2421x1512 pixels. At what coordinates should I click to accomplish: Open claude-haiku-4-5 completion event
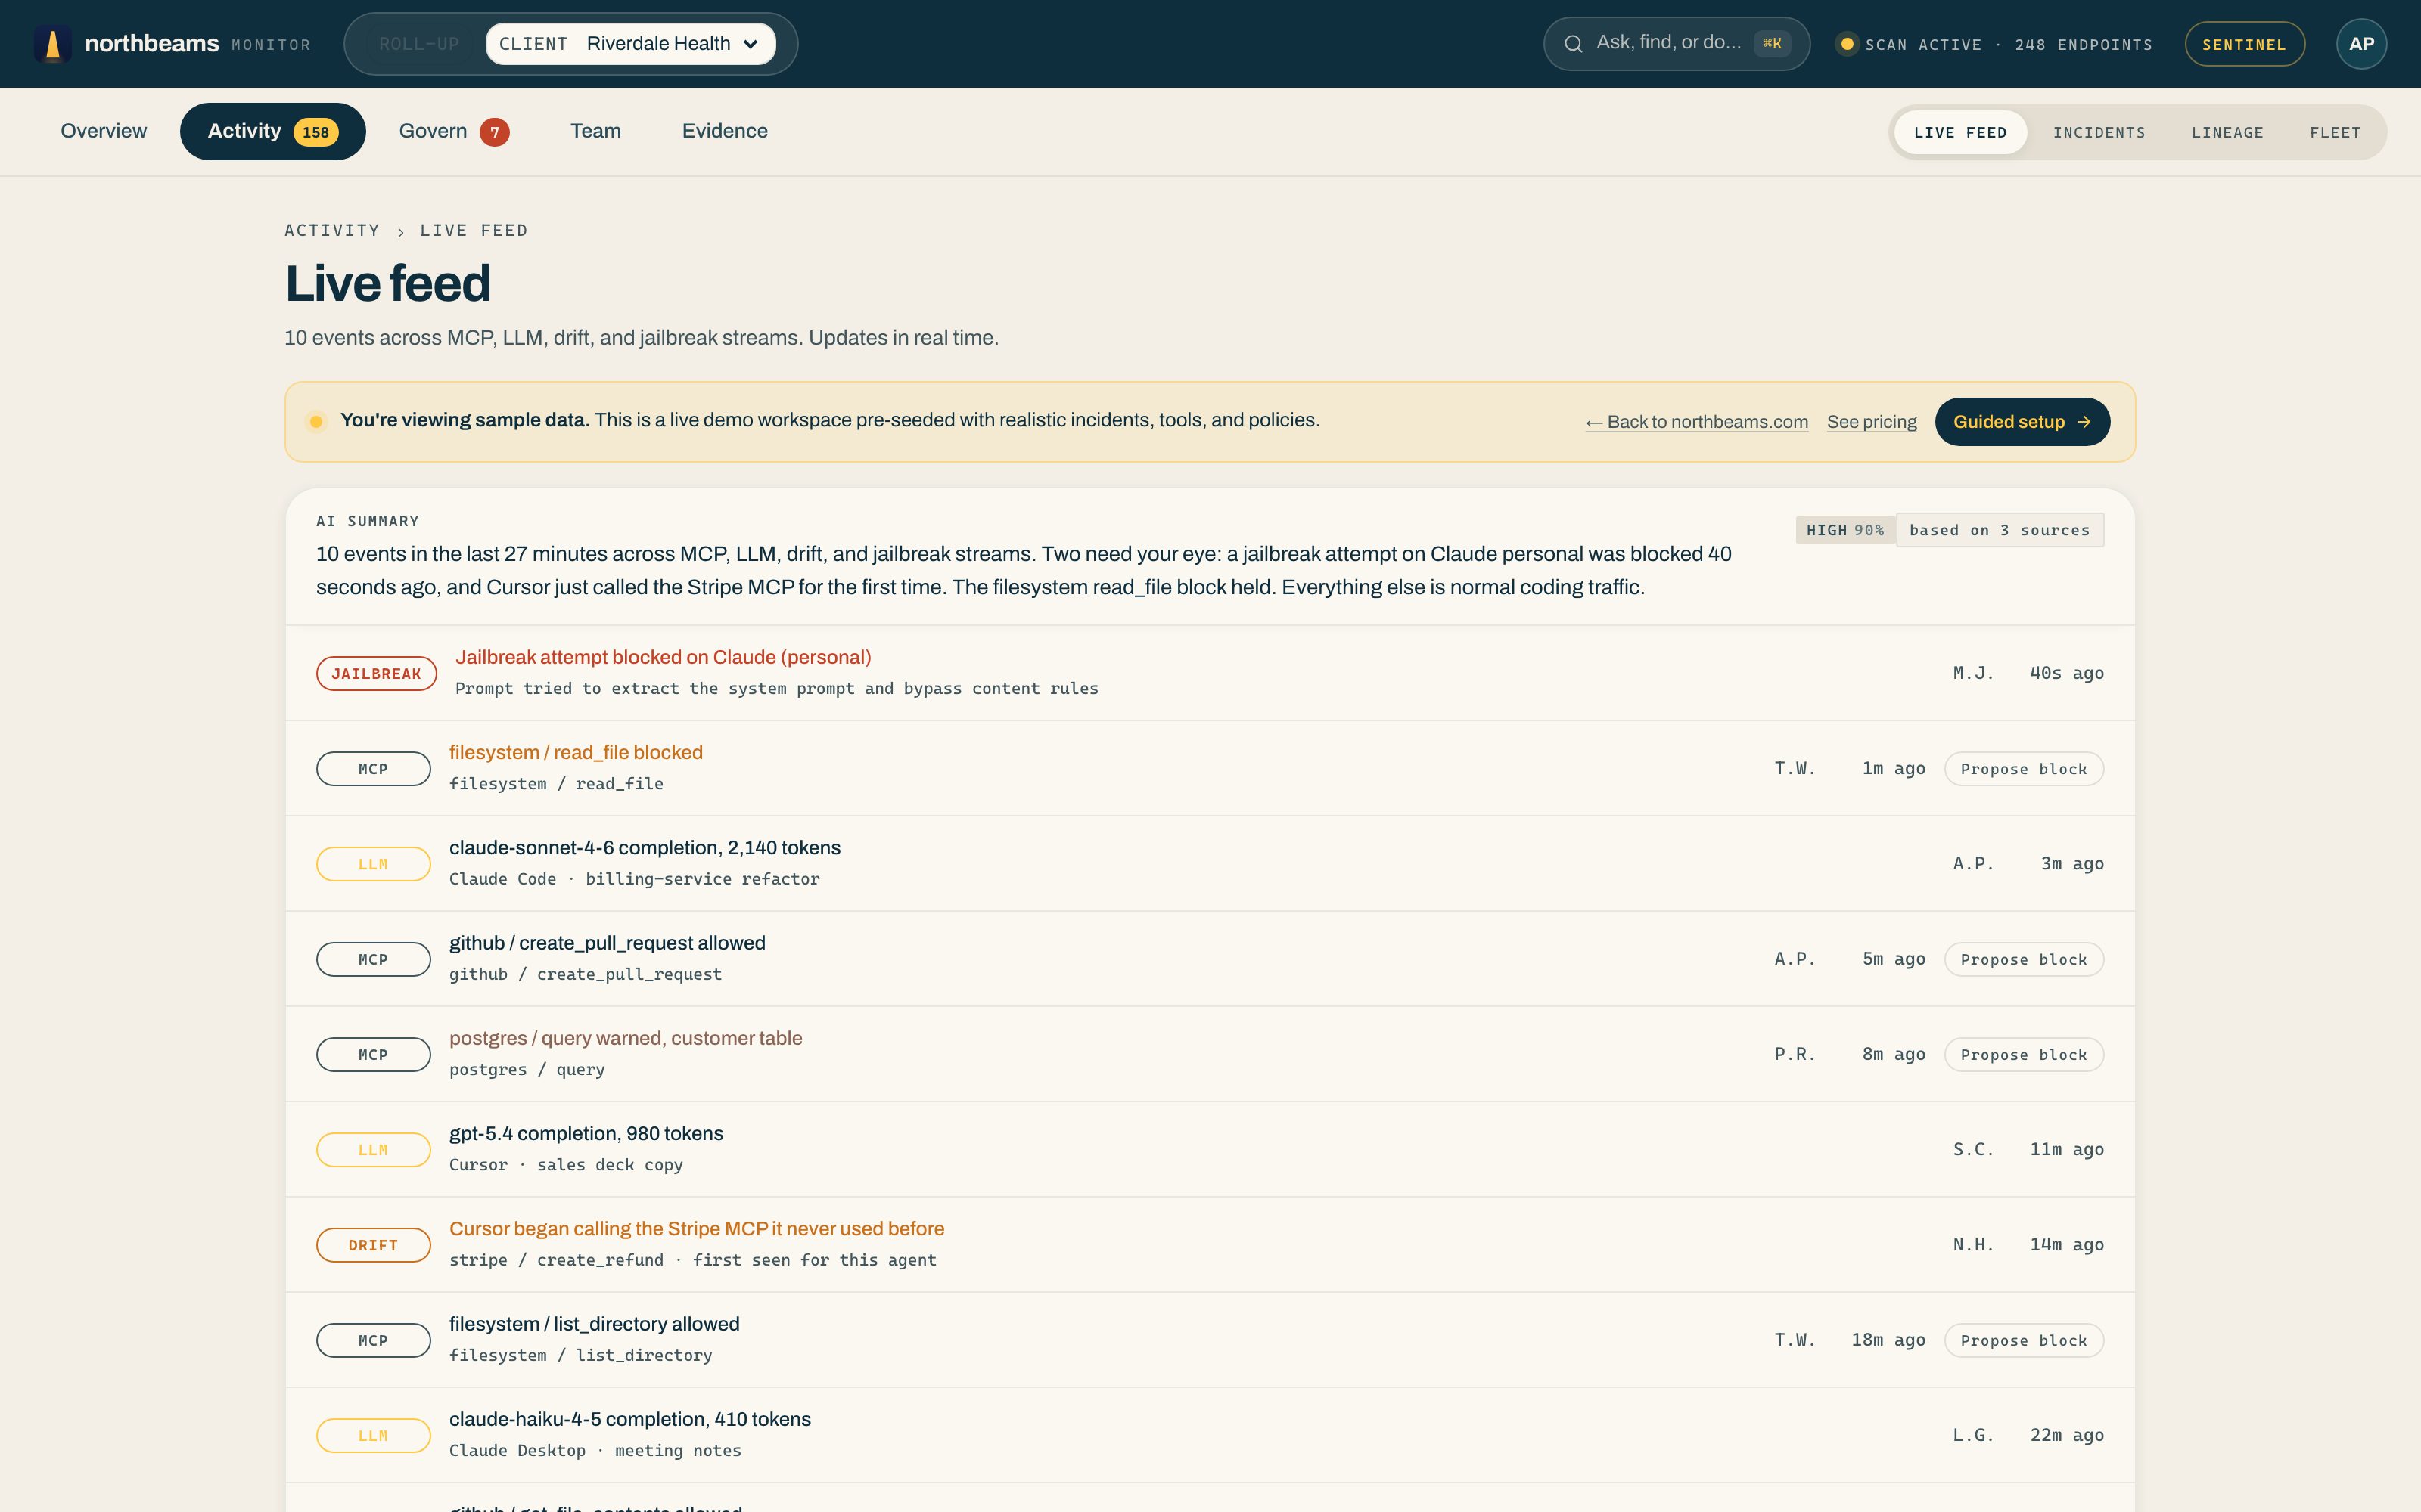(1210, 1435)
